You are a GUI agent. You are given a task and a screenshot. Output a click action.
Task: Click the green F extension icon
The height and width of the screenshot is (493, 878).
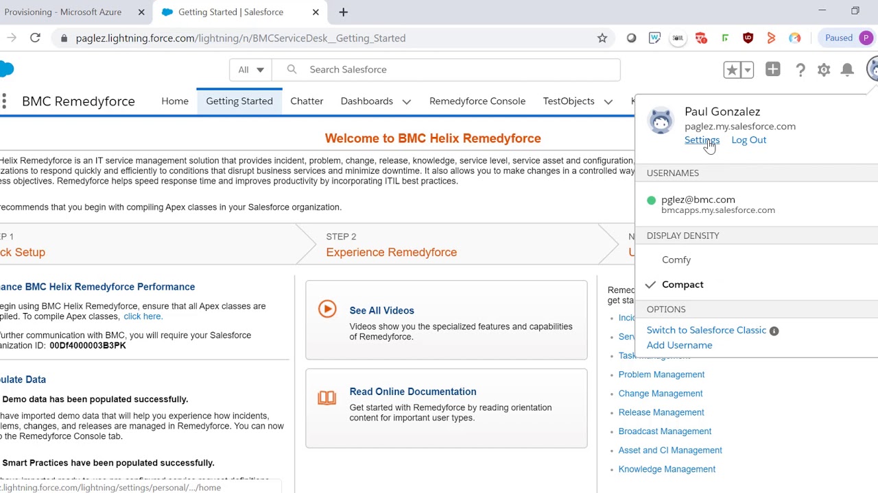(x=724, y=38)
